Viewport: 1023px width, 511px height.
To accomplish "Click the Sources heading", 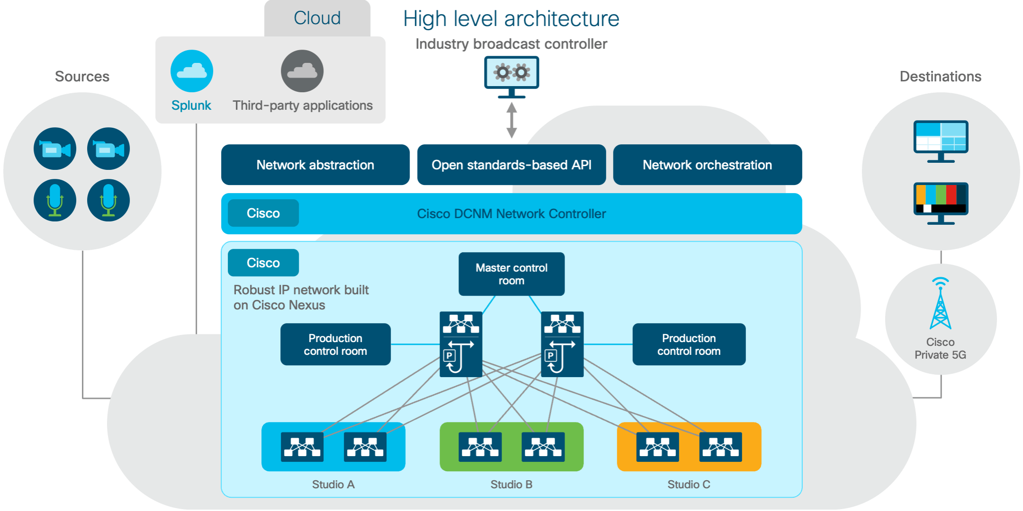I will tap(82, 76).
